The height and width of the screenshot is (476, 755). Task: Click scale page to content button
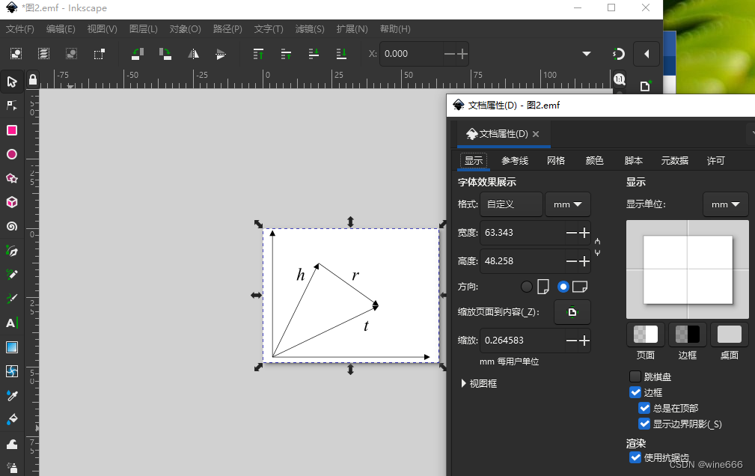(572, 311)
